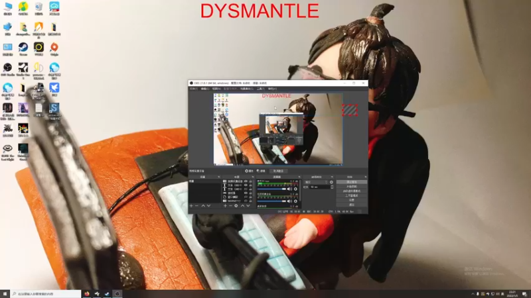Open Steam desktop shortcut
This screenshot has height=298, width=531.
click(23, 49)
